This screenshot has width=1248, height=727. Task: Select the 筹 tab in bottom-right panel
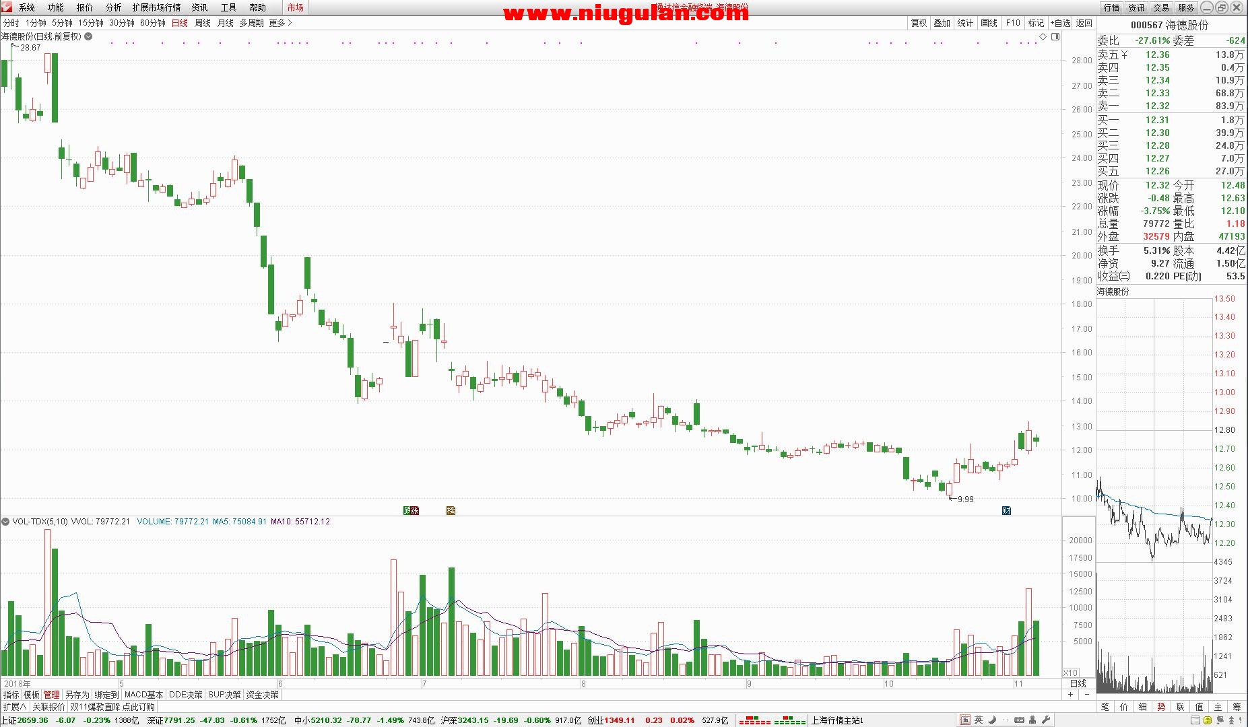(1237, 707)
